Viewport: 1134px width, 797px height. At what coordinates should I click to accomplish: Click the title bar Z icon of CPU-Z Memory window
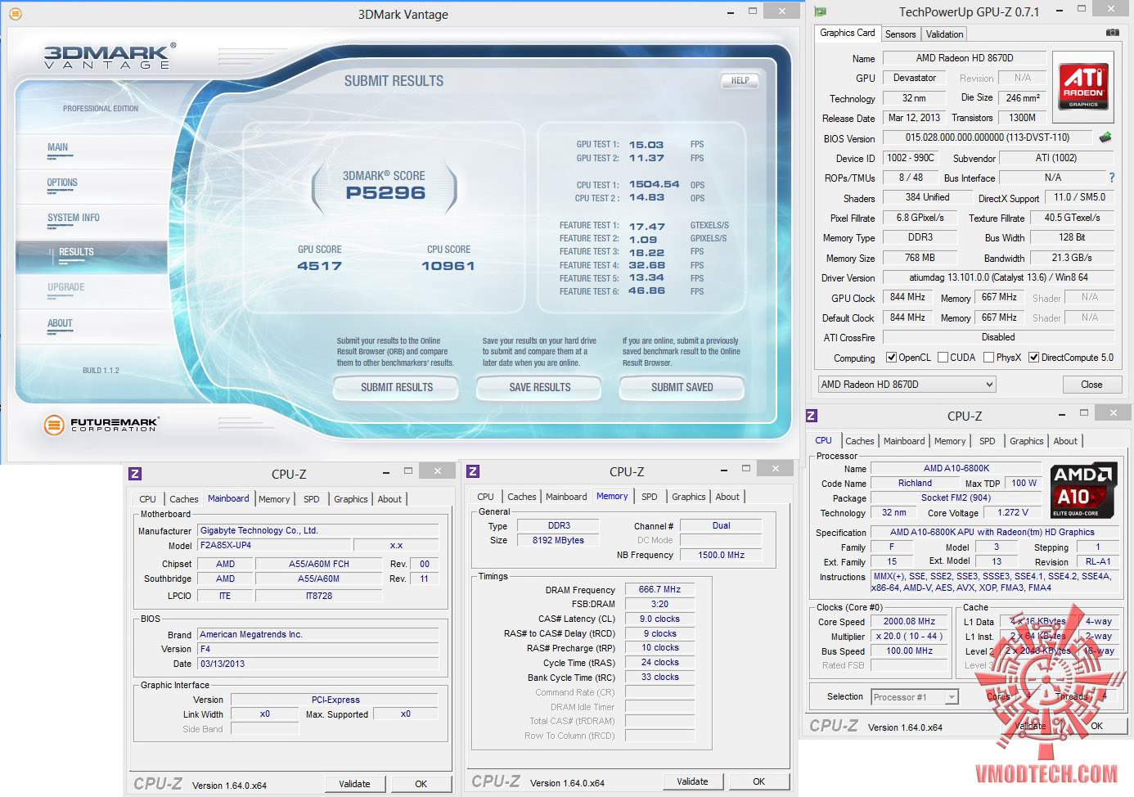coord(473,471)
